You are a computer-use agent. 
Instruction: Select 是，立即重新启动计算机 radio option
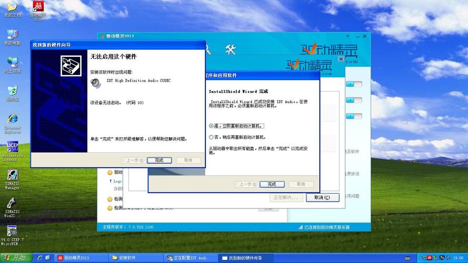pyautogui.click(x=211, y=126)
